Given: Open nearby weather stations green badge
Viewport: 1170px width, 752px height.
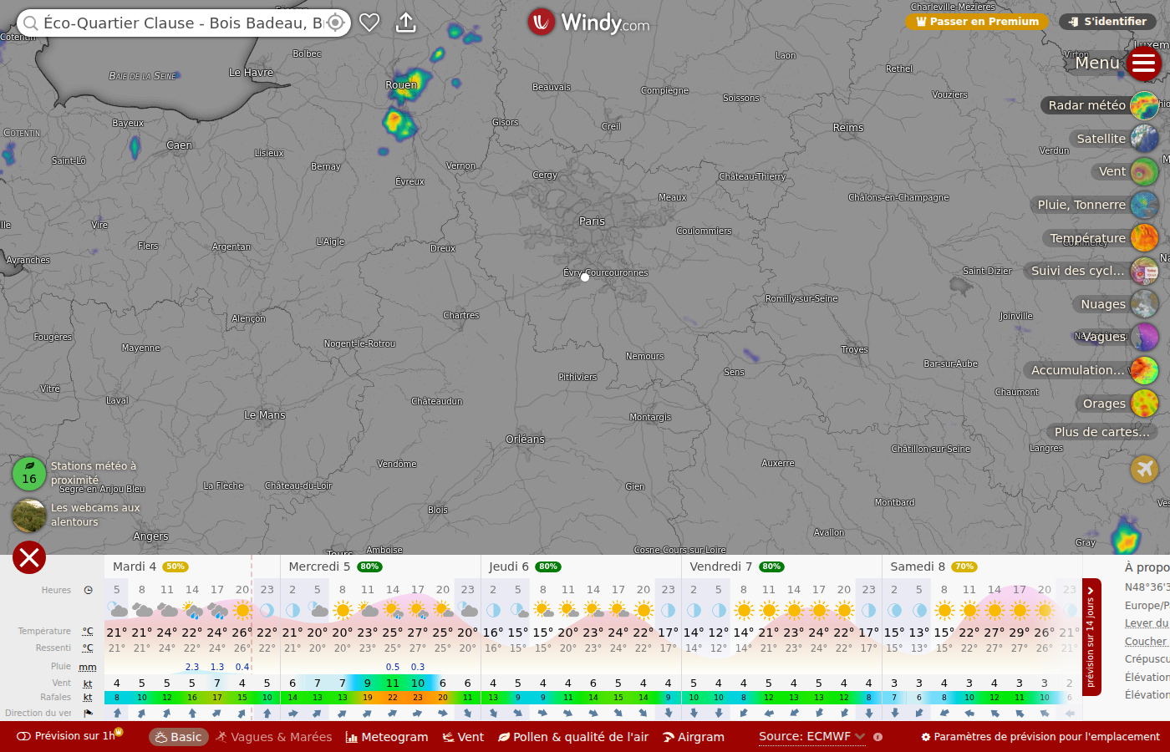Looking at the screenshot, I should click(x=29, y=473).
